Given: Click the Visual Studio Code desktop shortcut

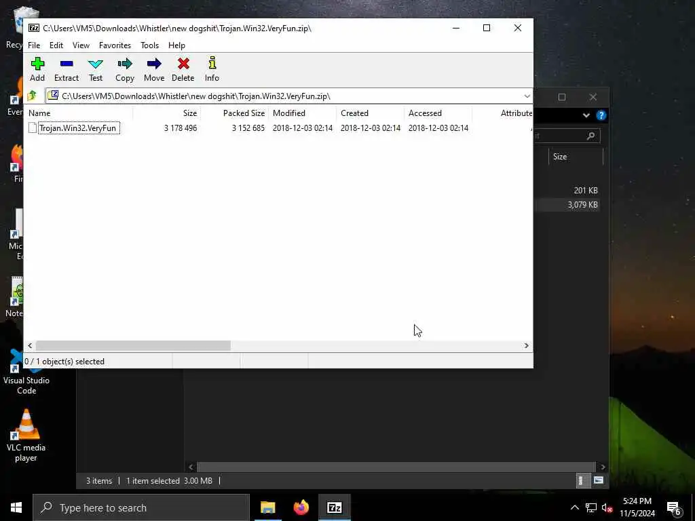Looking at the screenshot, I should point(26,373).
